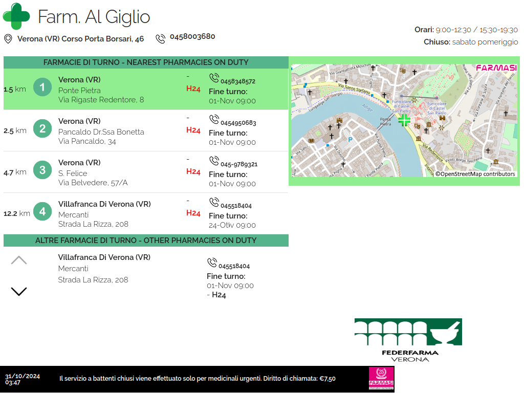This screenshot has height=393, width=524.
Task: Select the number 1 circle badge
Action: 42,88
